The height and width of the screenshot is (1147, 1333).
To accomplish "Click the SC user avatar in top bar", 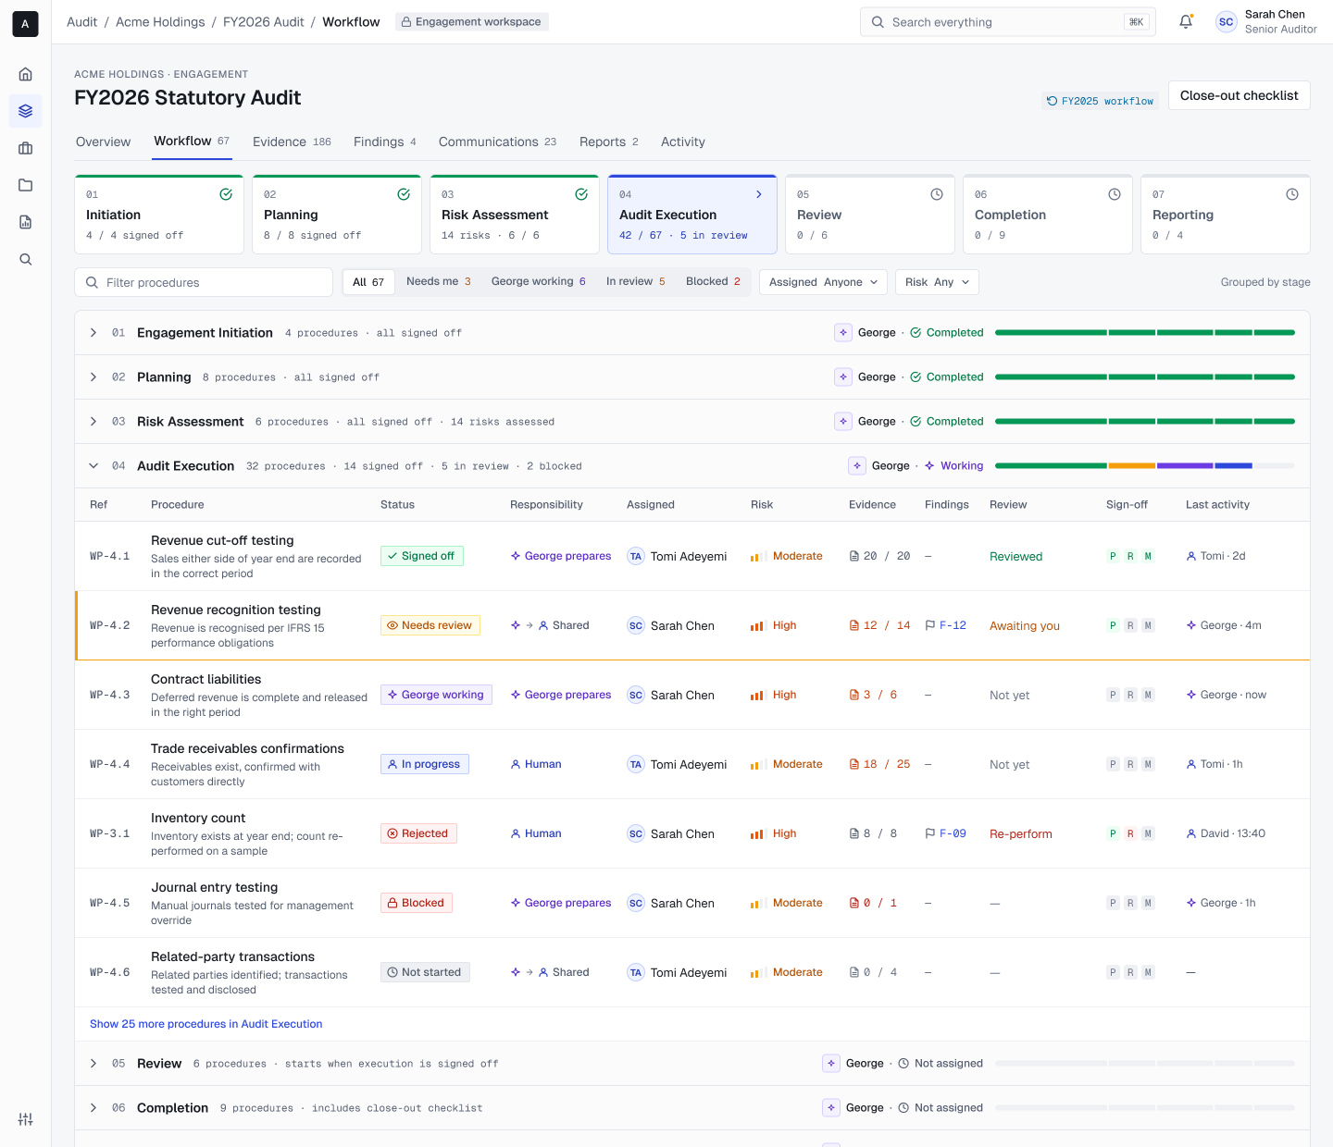I will (x=1227, y=22).
